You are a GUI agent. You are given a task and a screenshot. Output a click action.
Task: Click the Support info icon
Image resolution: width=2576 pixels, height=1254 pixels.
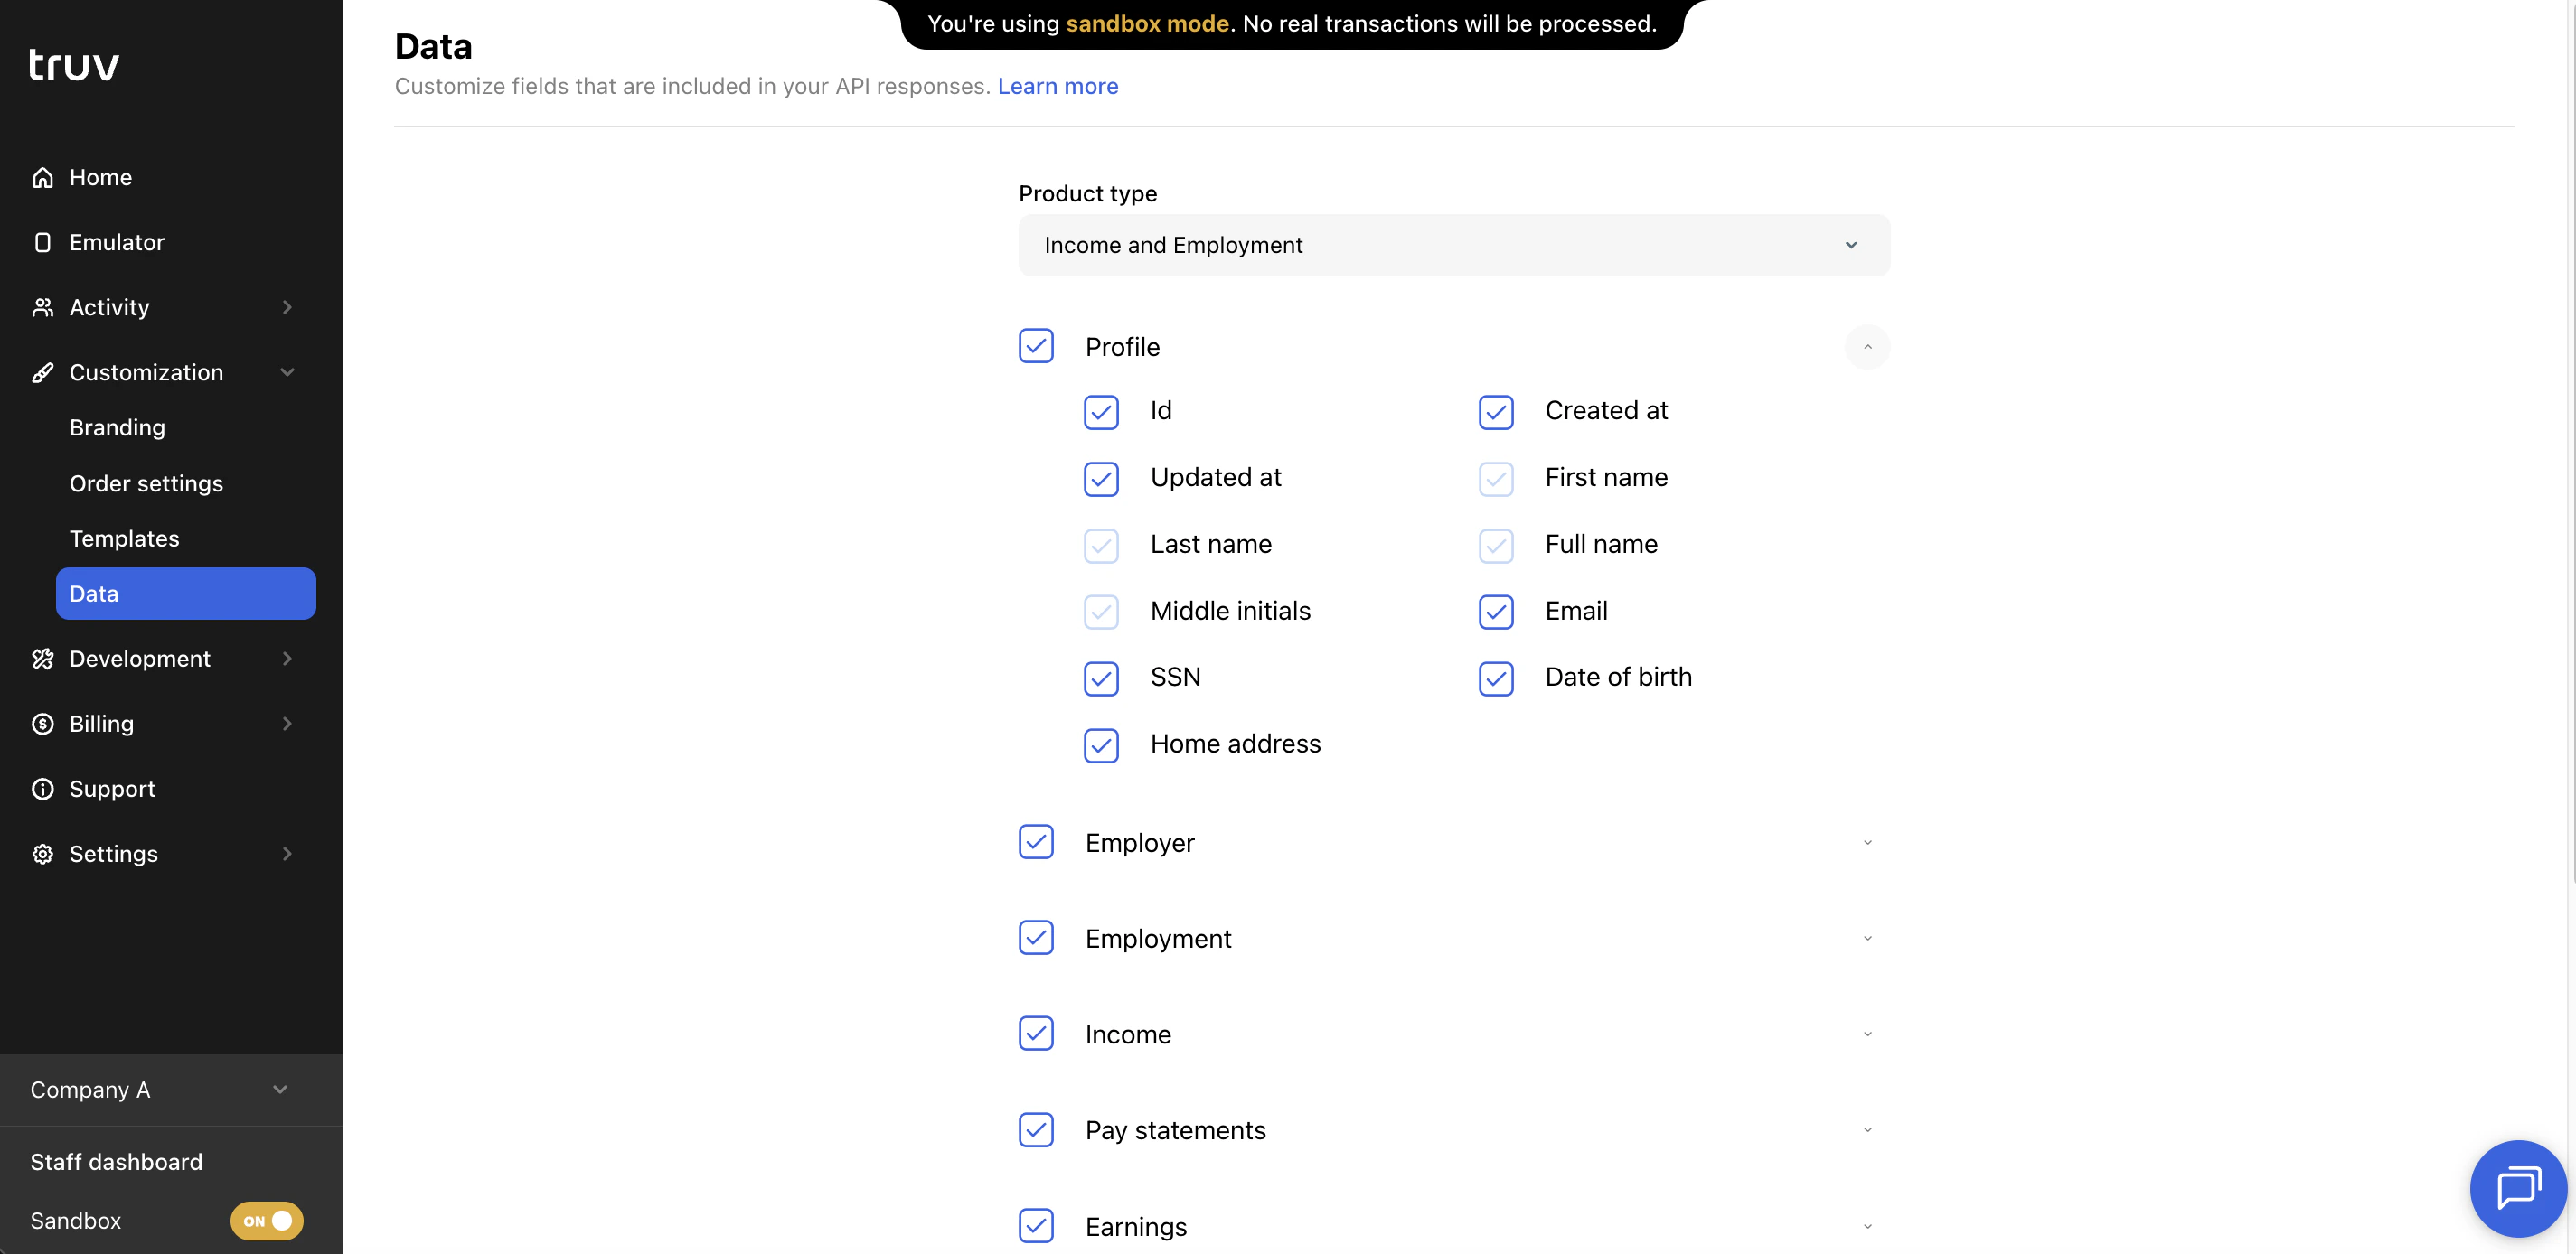42,790
